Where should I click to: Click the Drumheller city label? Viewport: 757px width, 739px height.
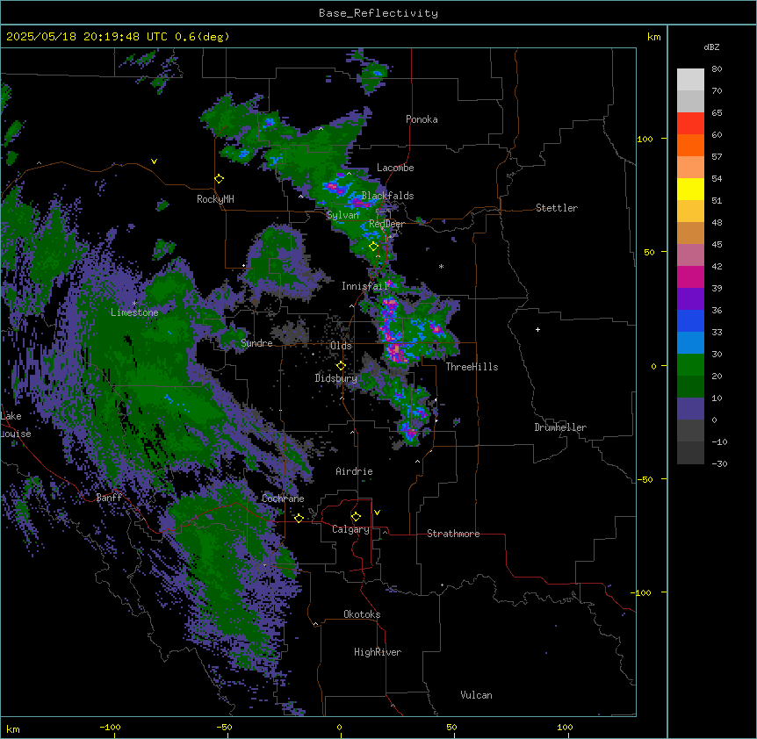coord(560,427)
